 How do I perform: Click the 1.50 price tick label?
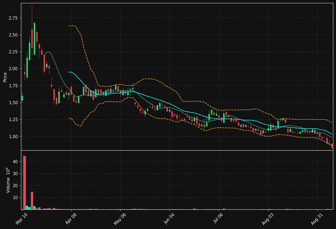point(13,103)
